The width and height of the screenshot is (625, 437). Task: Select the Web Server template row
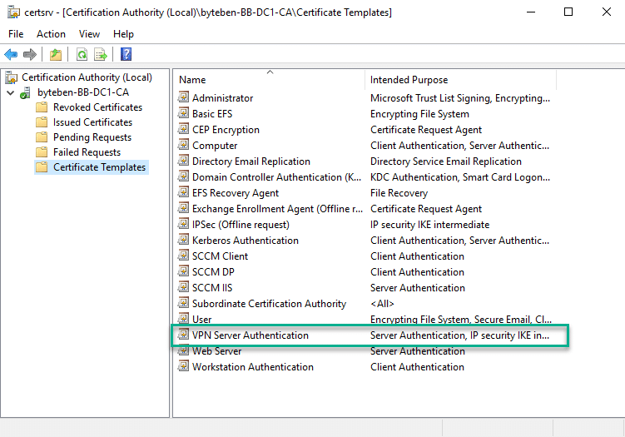[x=365, y=351]
